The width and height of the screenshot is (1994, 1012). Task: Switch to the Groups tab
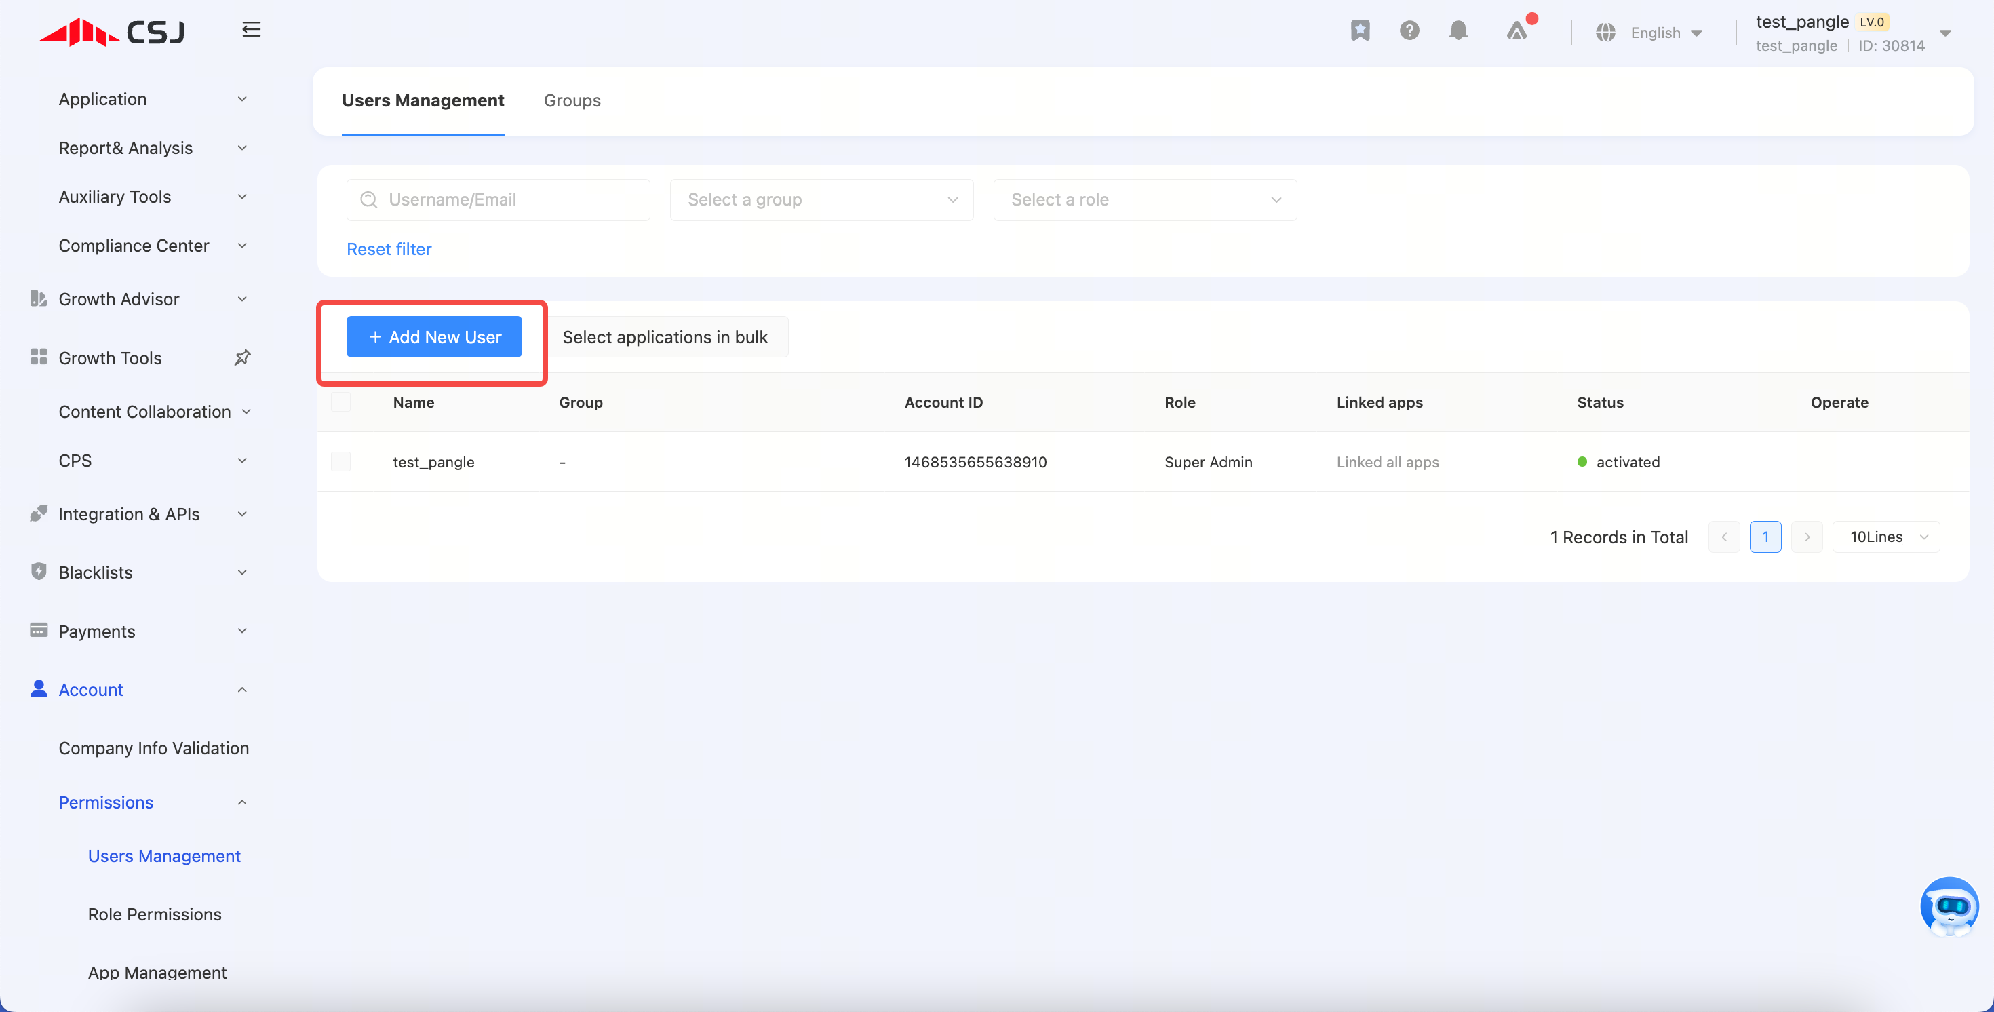pos(572,100)
